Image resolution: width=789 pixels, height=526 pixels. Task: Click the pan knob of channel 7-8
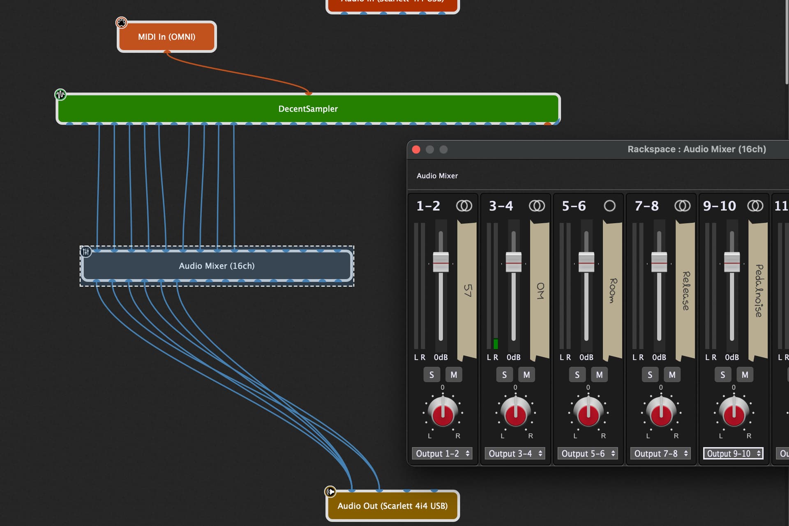pos(661,413)
